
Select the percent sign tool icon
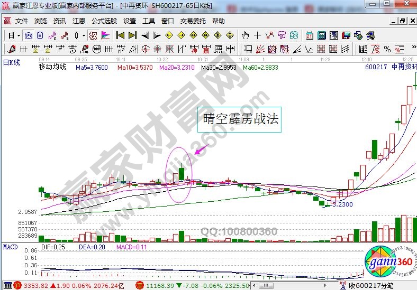pos(387,49)
